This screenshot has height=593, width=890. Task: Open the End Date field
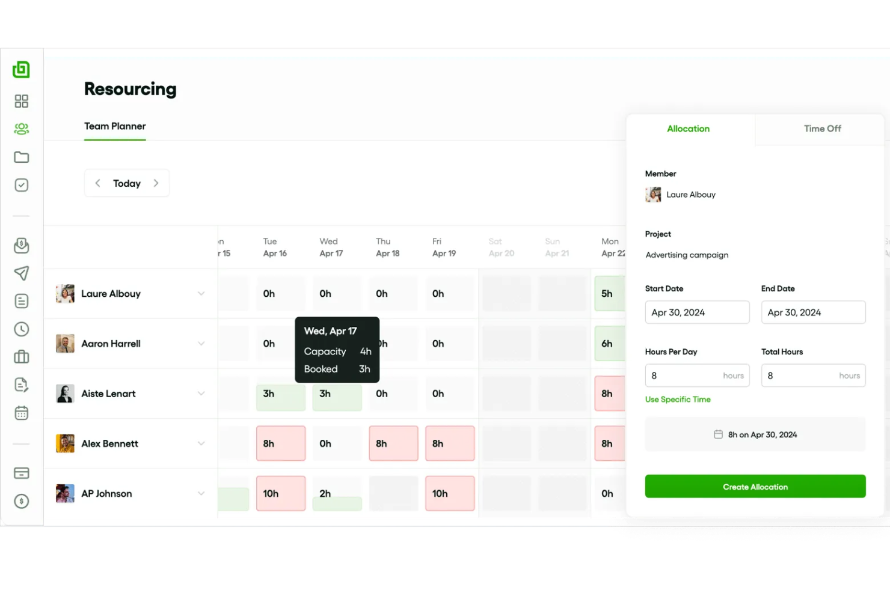814,312
